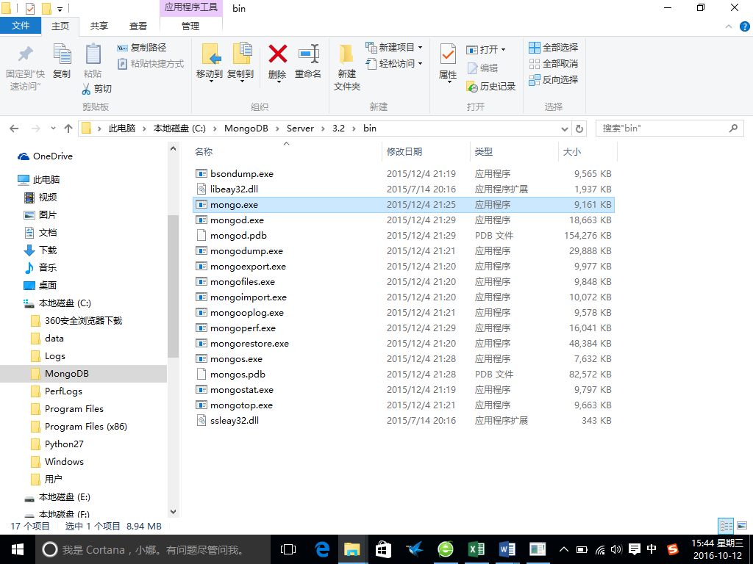
Task: Click the Properties checkmark icon
Action: pos(448,54)
